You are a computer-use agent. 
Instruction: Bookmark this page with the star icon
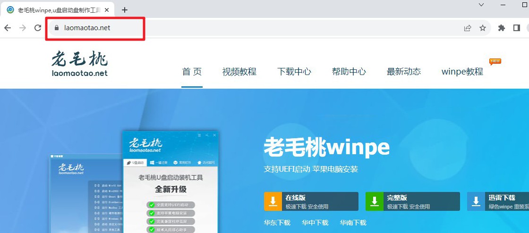(483, 28)
